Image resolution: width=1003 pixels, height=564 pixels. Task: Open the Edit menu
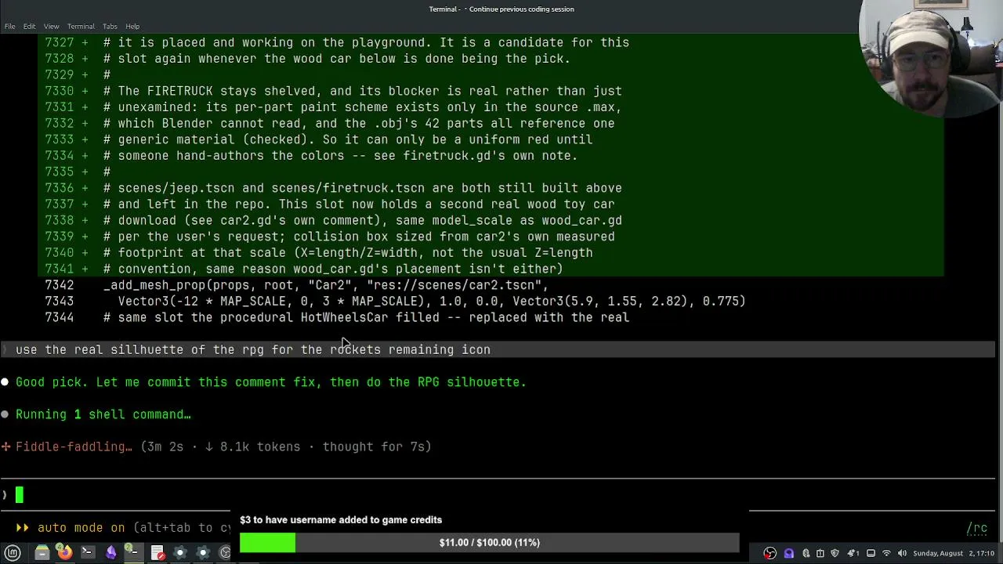(29, 27)
